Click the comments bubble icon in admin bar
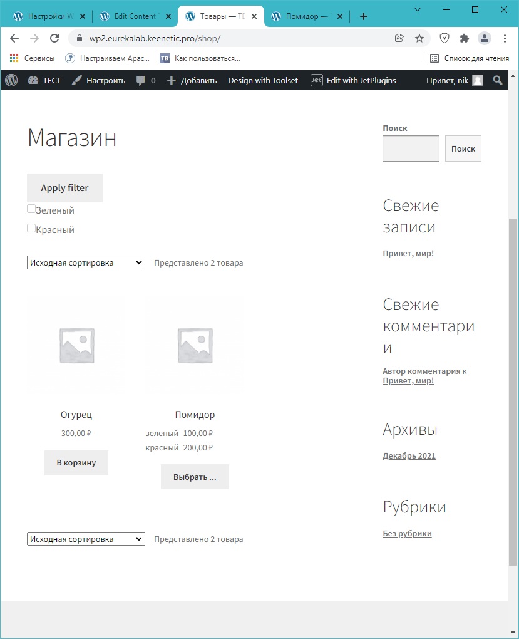Screen dimensions: 519x639 [141, 80]
